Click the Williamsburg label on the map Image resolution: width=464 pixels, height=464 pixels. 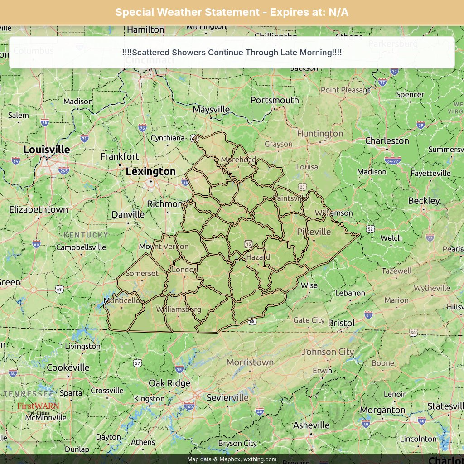point(179,309)
